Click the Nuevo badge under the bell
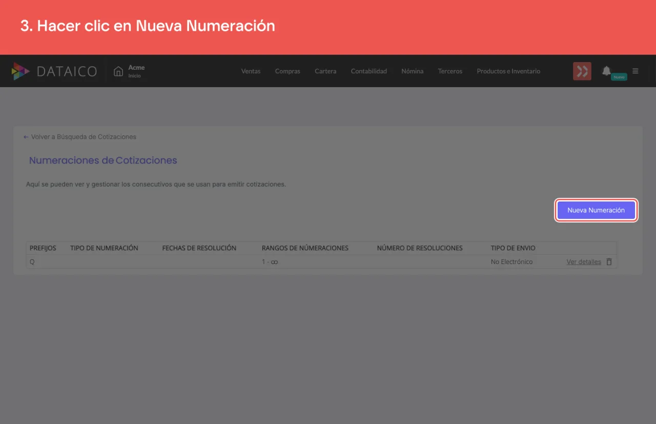656x424 pixels. tap(619, 77)
